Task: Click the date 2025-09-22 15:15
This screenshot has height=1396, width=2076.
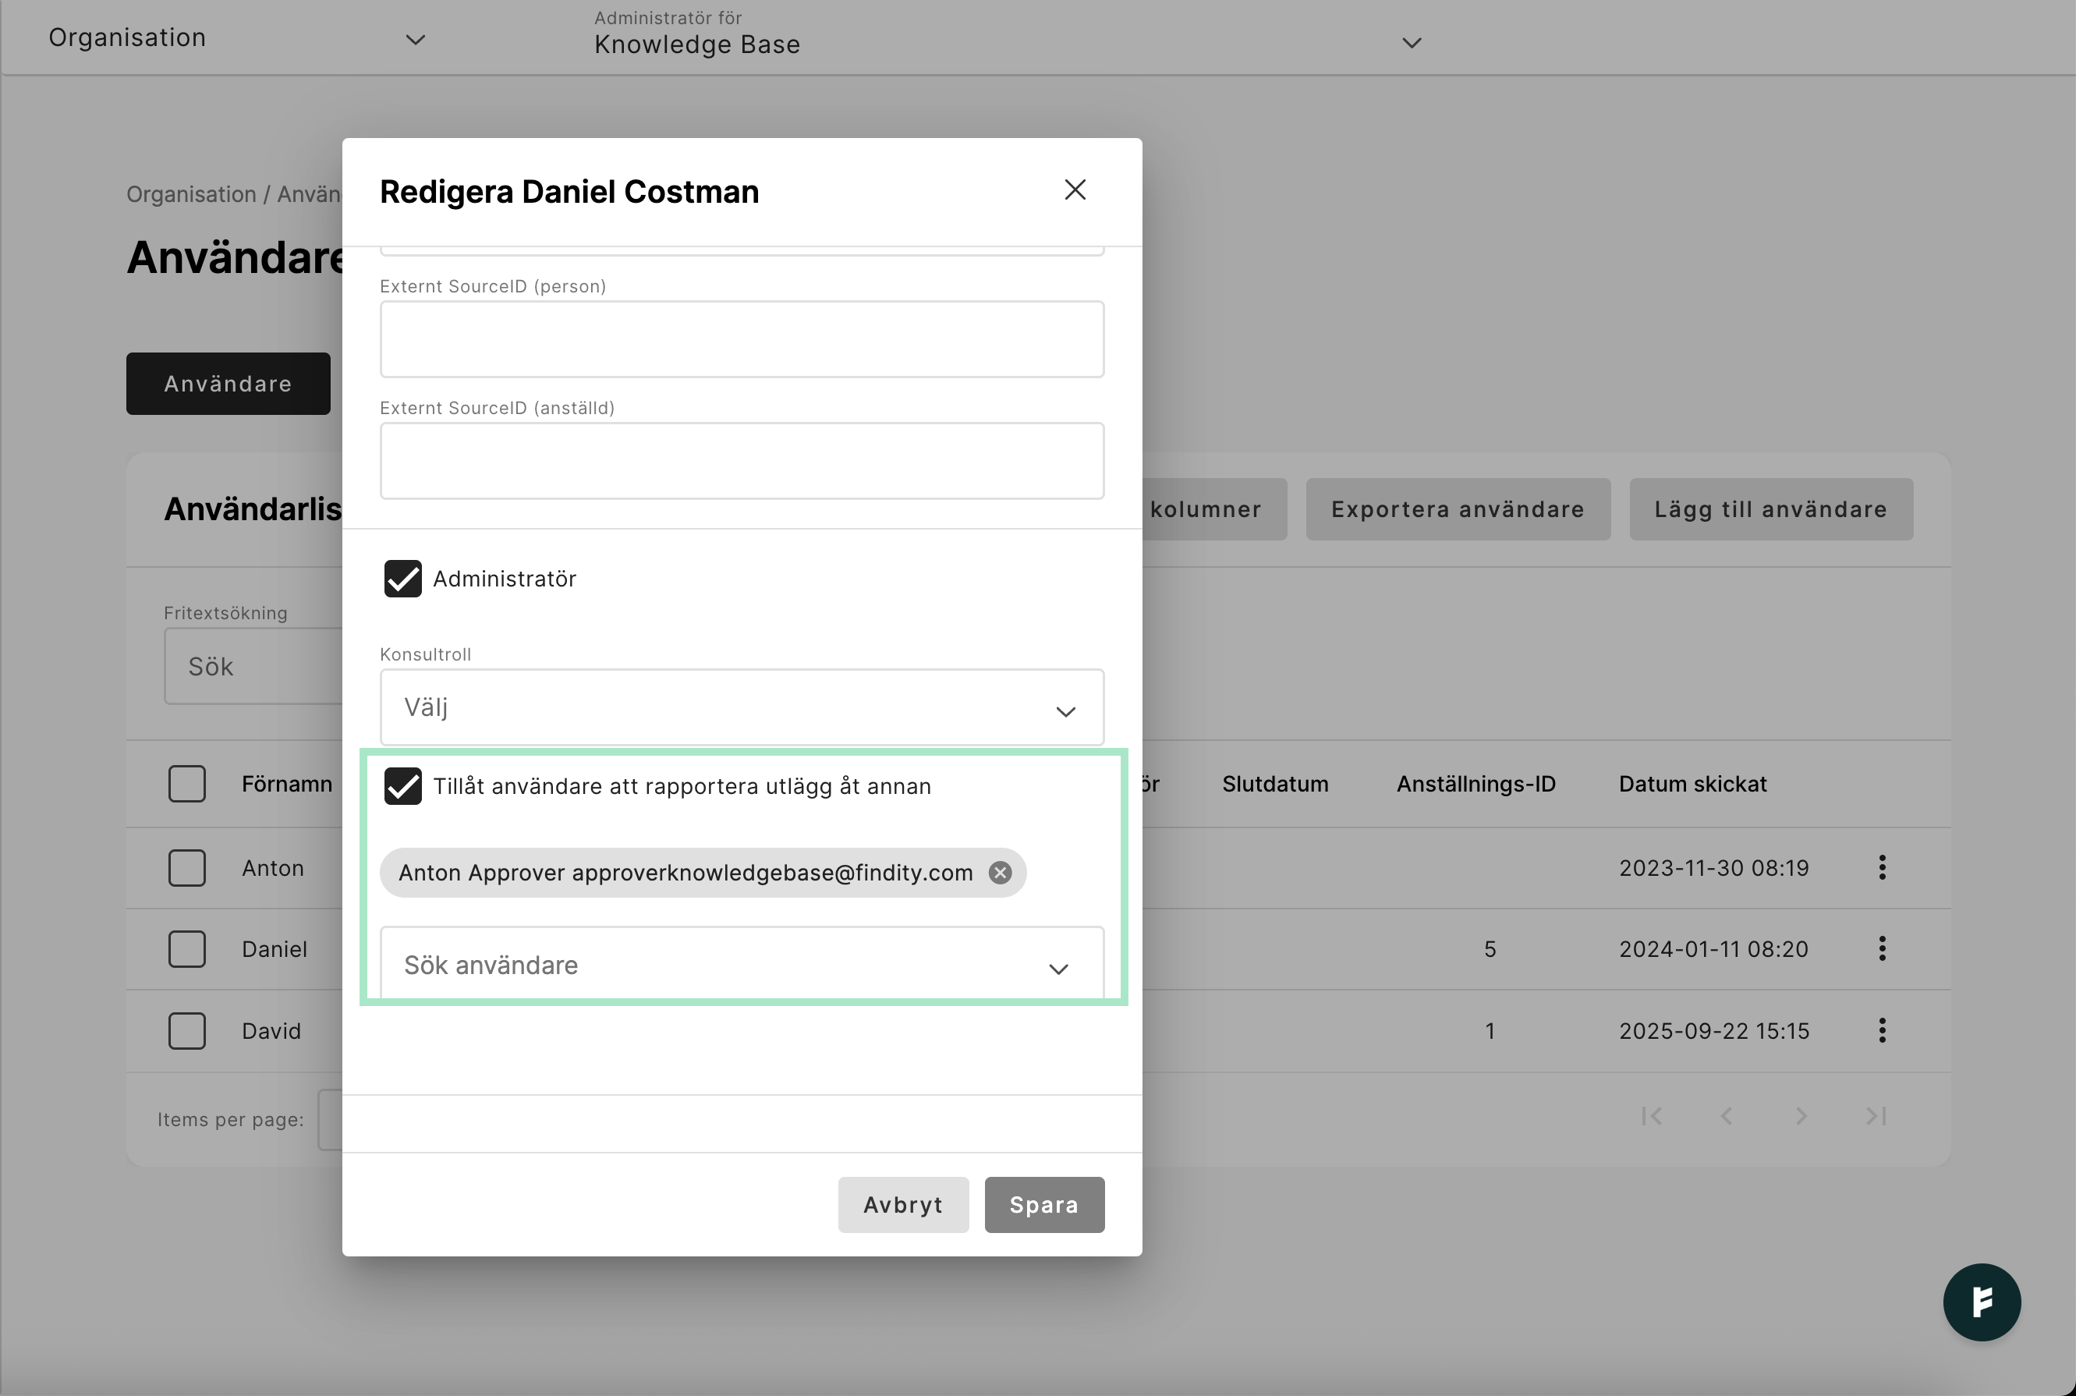Action: tap(1713, 1031)
